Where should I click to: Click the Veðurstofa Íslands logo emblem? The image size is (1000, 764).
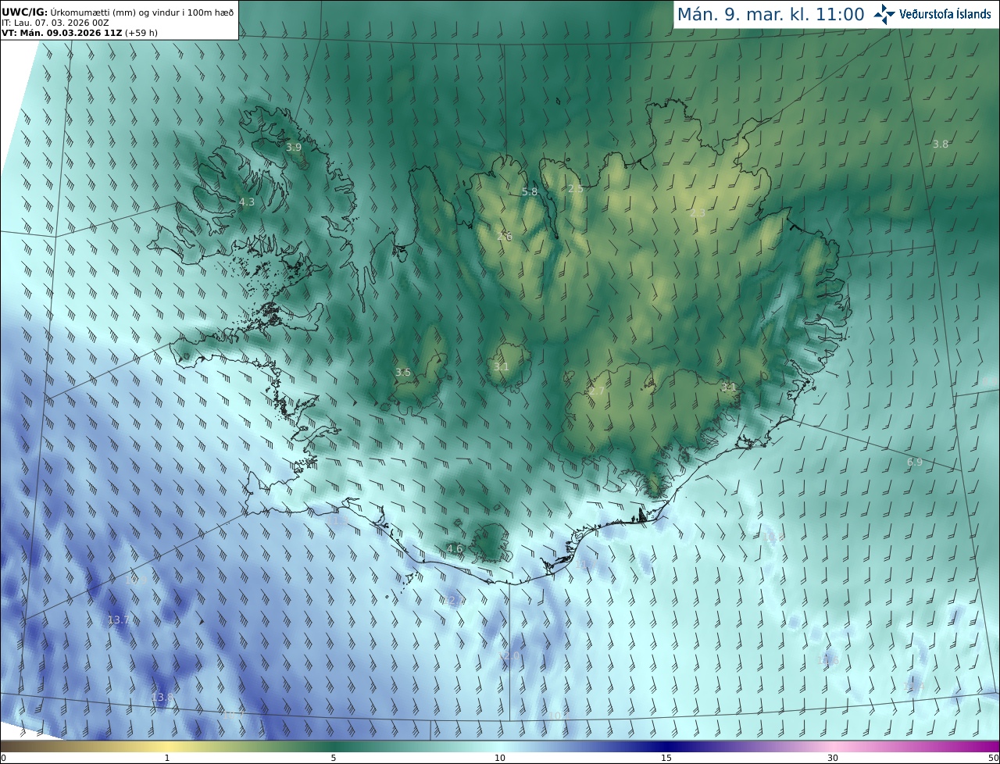[885, 14]
